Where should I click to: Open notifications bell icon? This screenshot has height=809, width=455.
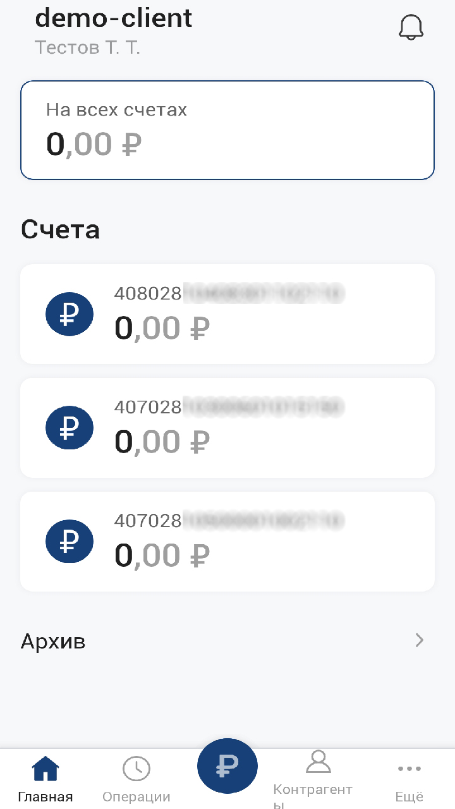click(x=411, y=27)
